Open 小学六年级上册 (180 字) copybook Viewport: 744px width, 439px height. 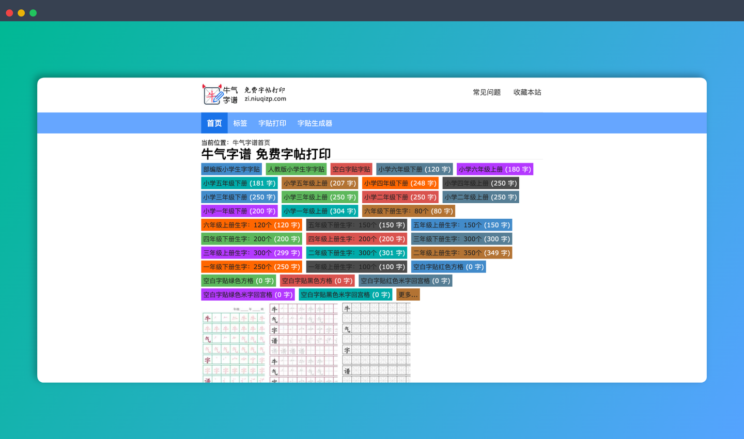point(494,169)
